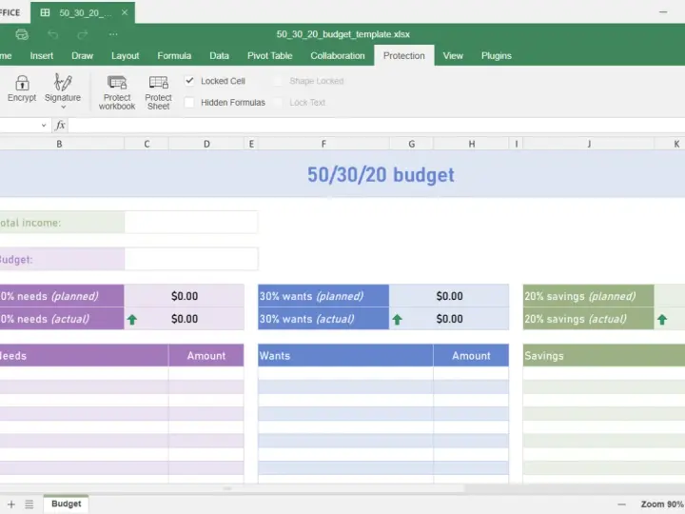Click the Savings table header
Screen dimensions: 685x514
click(x=604, y=355)
